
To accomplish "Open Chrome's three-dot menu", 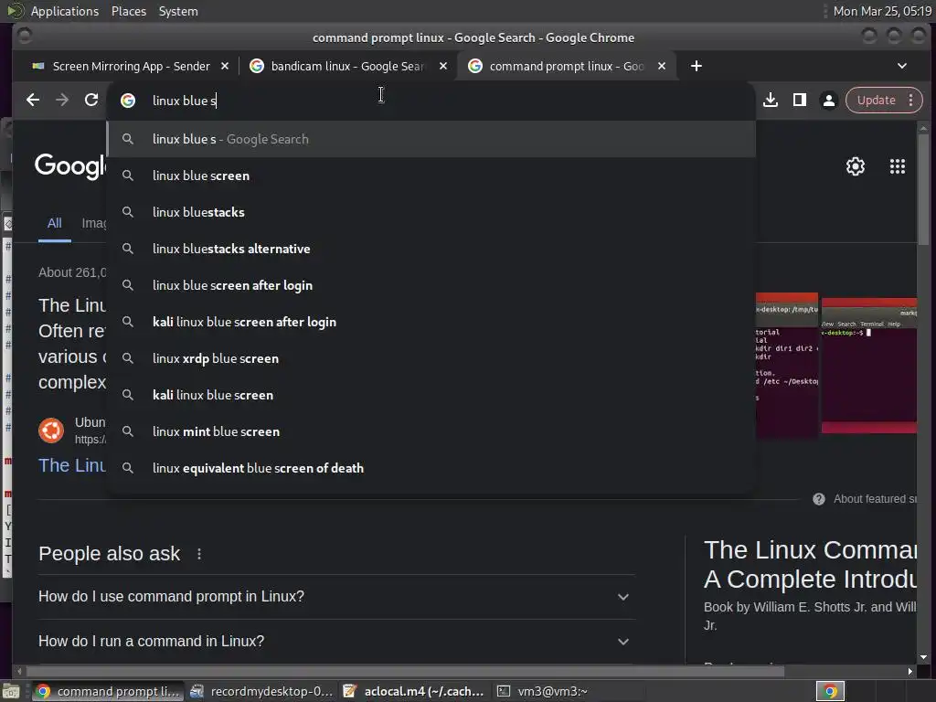I will (x=911, y=101).
